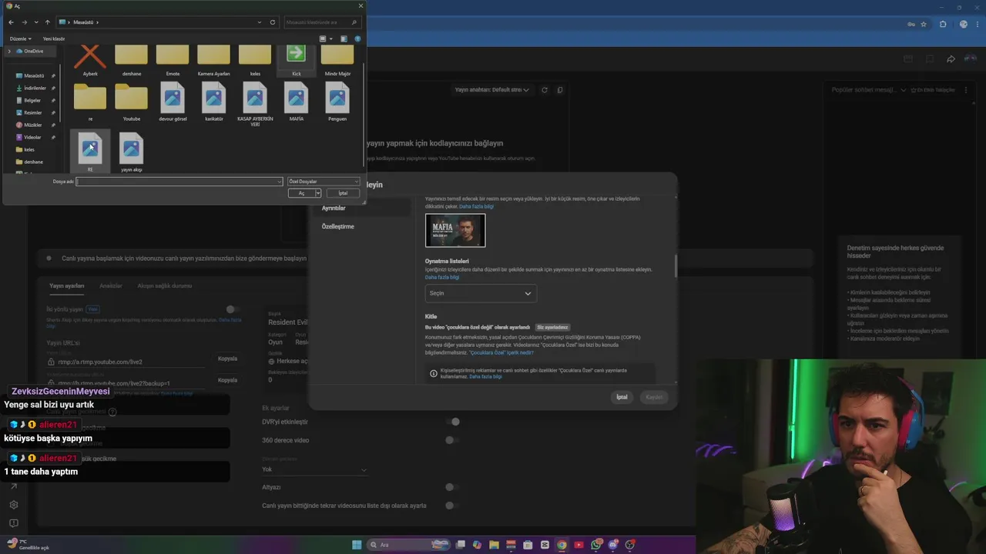Copy the rtmp live2 stream URL

coord(227,359)
